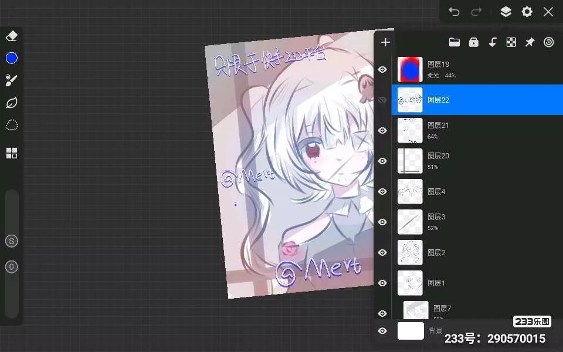Redo the last action
This screenshot has width=563, height=352.
tap(476, 12)
